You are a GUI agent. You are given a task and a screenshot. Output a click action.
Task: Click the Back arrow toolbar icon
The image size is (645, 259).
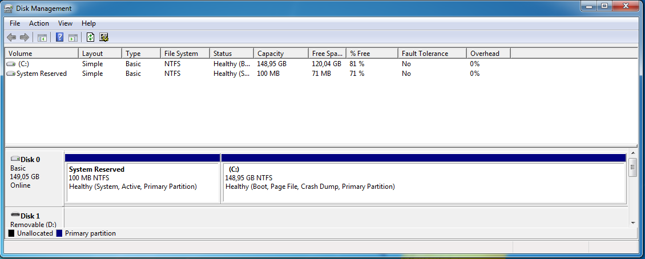11,38
